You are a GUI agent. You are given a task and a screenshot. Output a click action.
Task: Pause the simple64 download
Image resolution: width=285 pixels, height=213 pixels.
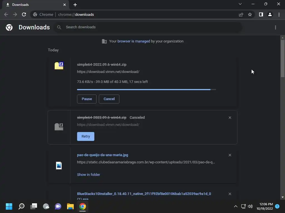(87, 99)
